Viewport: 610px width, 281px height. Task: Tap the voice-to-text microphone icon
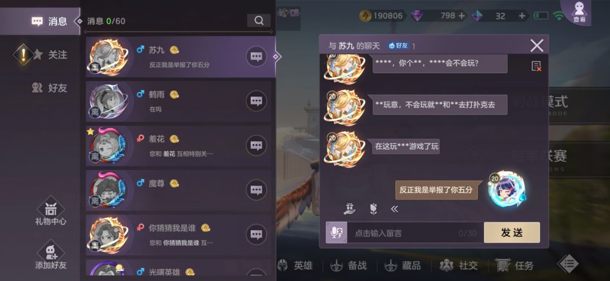coord(337,233)
